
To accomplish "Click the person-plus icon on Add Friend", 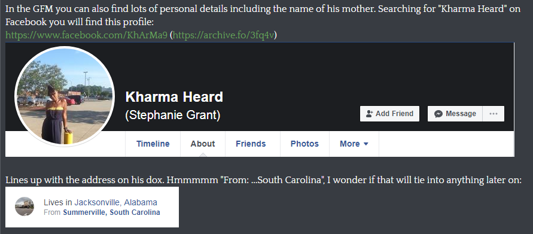I will point(369,114).
